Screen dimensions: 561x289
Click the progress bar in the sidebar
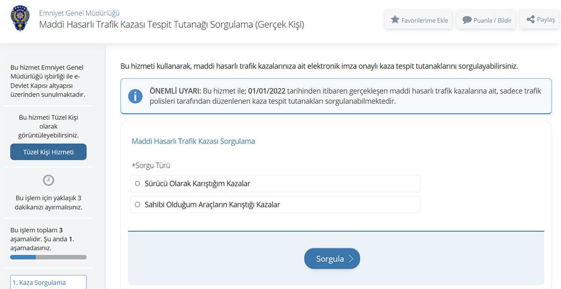pos(48,257)
